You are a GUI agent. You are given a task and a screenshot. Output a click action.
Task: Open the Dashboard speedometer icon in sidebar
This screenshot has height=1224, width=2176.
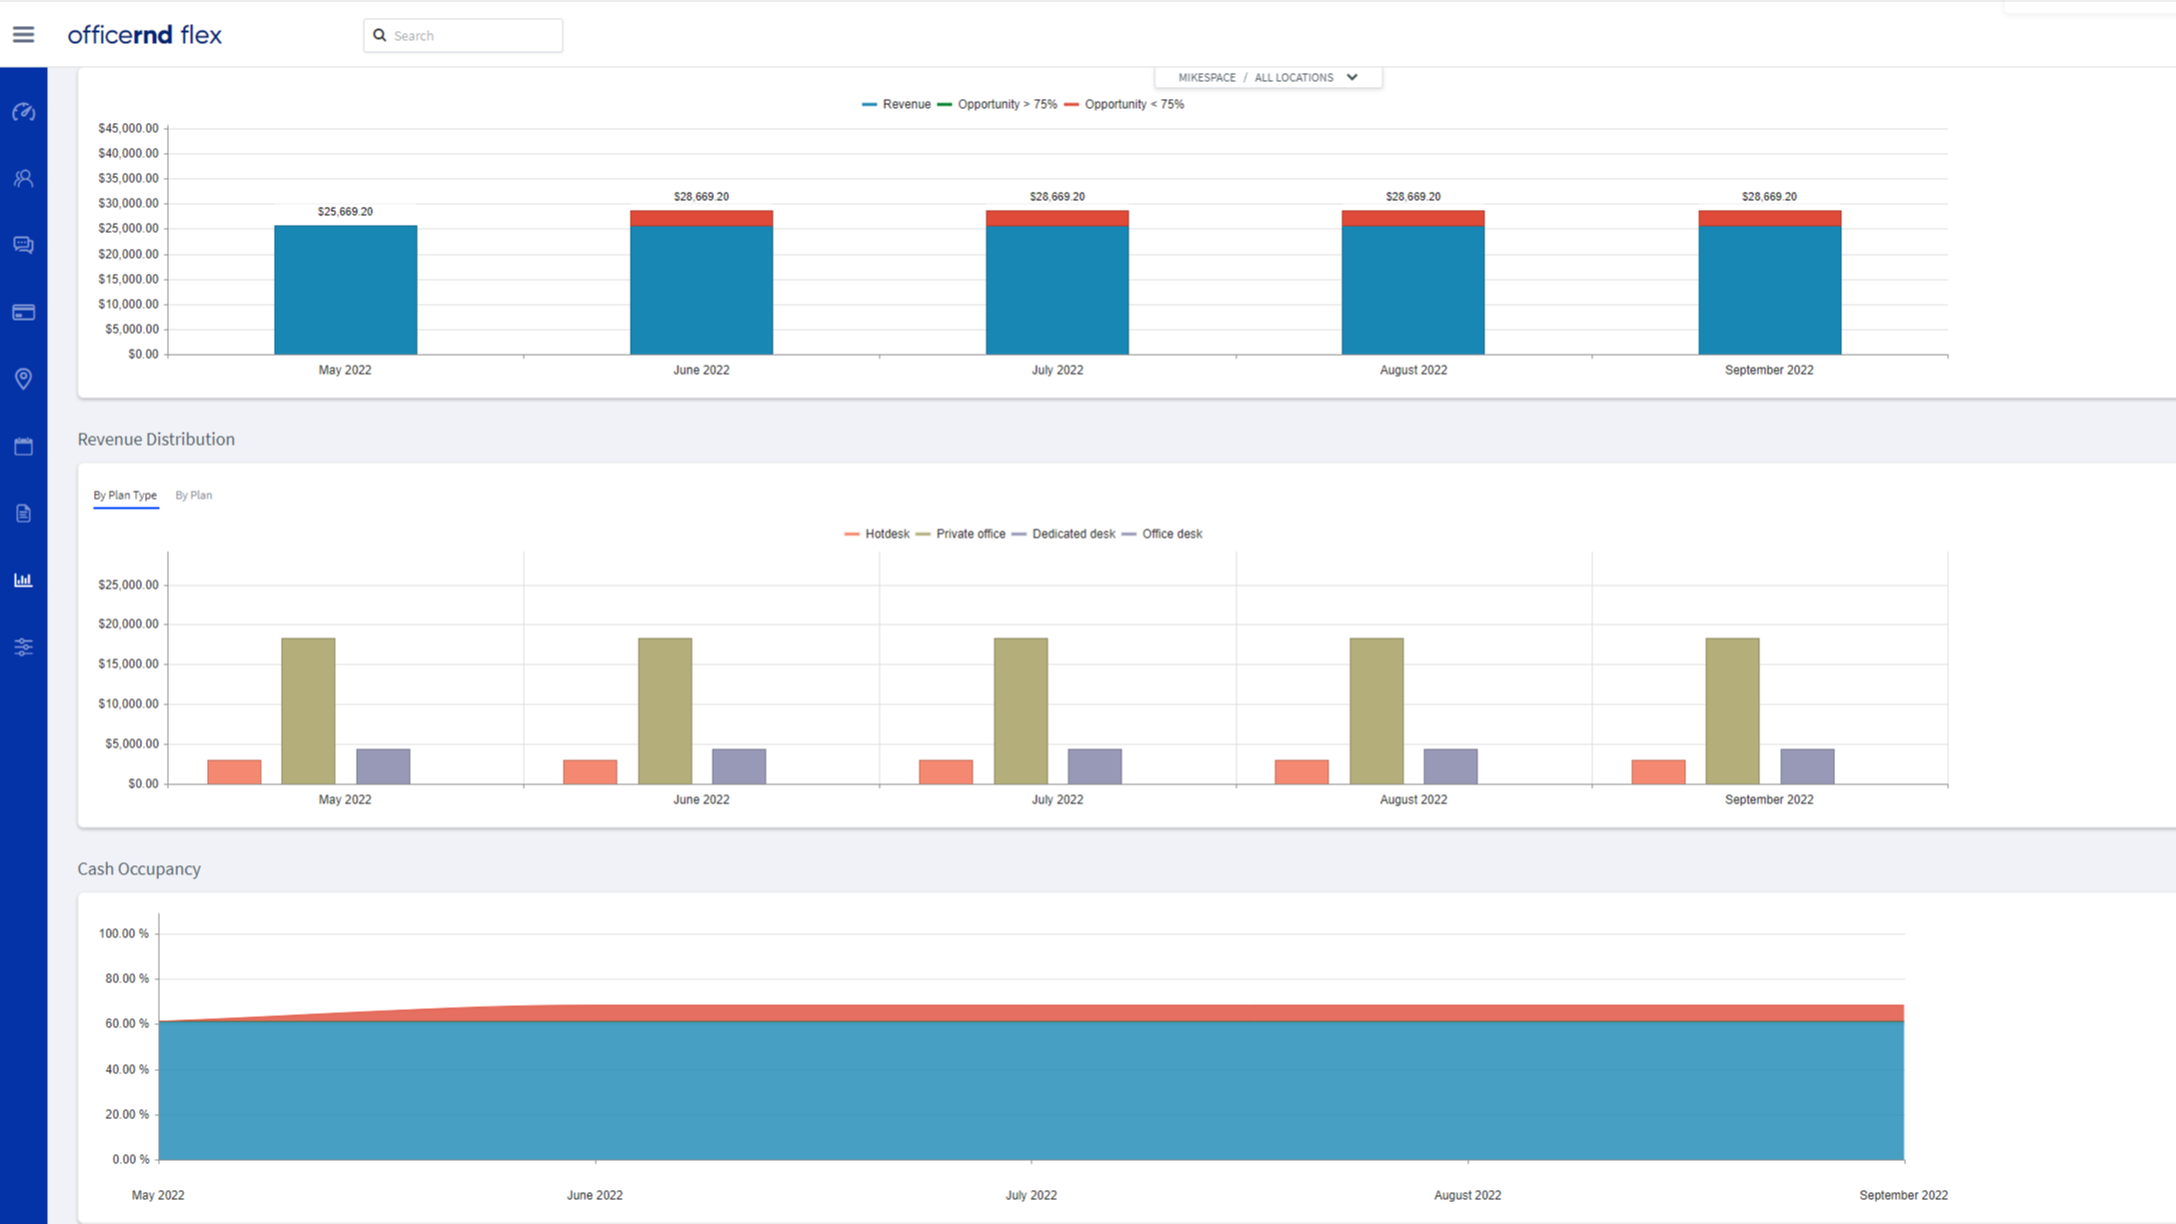(x=23, y=112)
